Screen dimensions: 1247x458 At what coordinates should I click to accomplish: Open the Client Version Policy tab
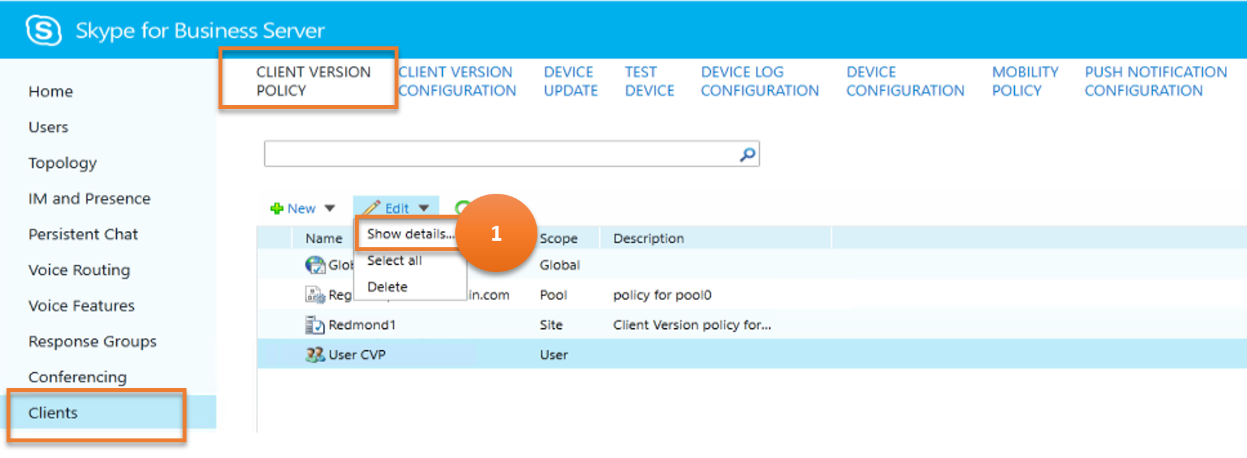click(313, 81)
